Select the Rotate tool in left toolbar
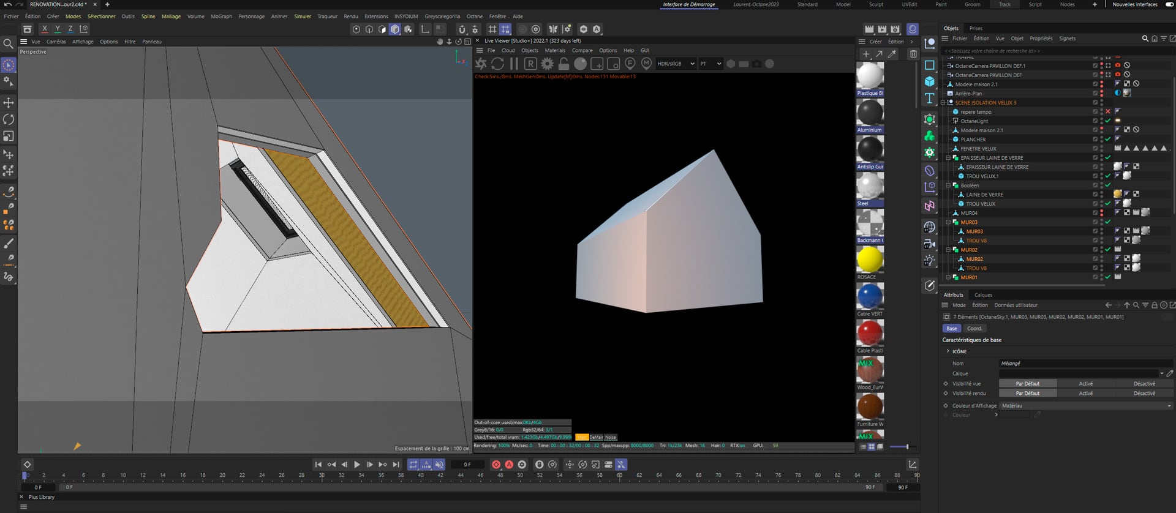Screen dimensions: 1176x513 (x=9, y=119)
